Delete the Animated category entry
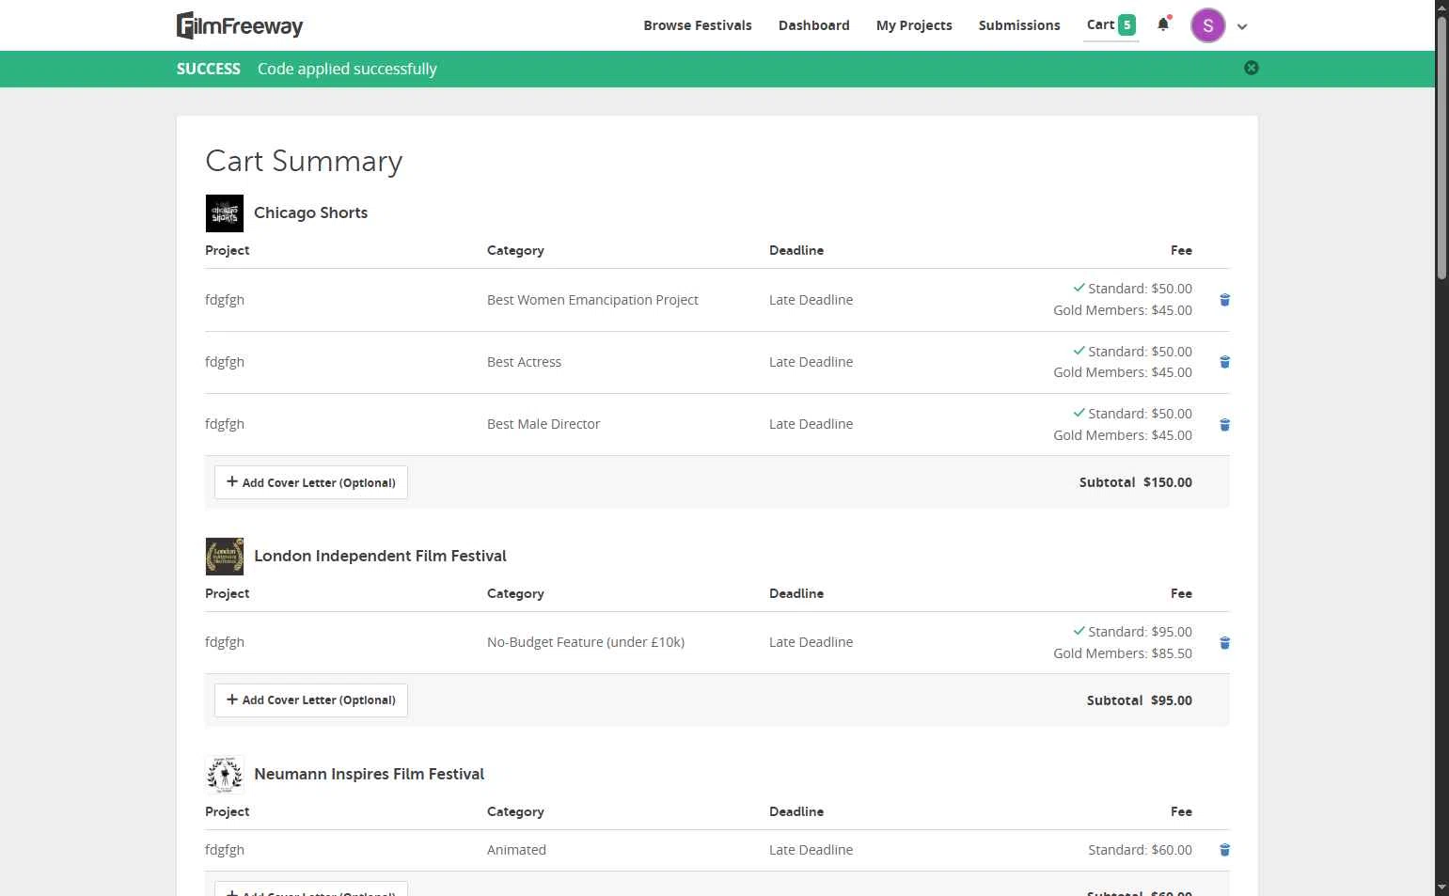 pos(1224,850)
